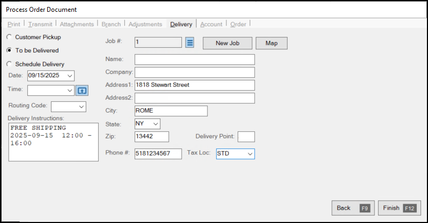Open the Adjustments tab
This screenshot has width=428, height=223.
click(145, 24)
